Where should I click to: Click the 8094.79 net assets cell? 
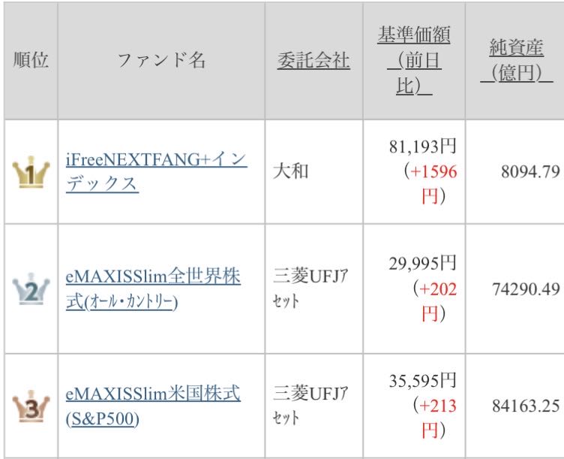(530, 172)
